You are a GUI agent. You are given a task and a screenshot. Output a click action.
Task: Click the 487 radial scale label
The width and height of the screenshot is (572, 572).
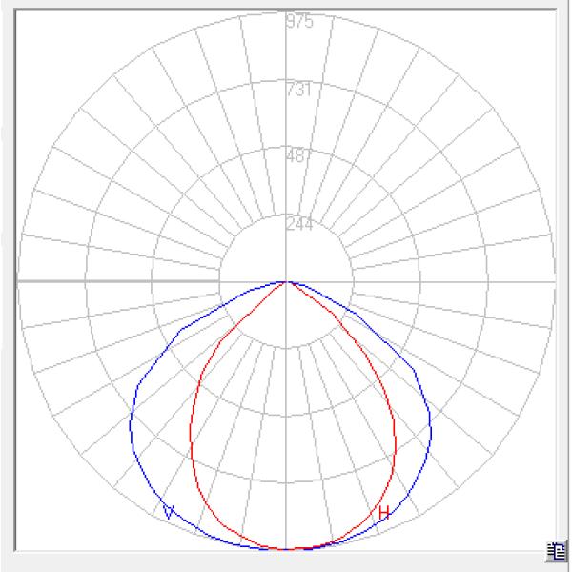click(x=299, y=156)
